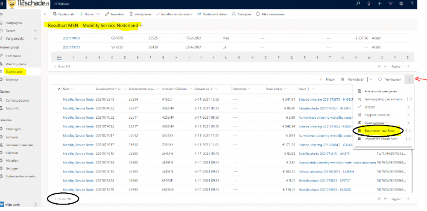
Task: Open link Bedrijfsschade 2021075825 - XF972F
Action: pyautogui.click(x=325, y=181)
